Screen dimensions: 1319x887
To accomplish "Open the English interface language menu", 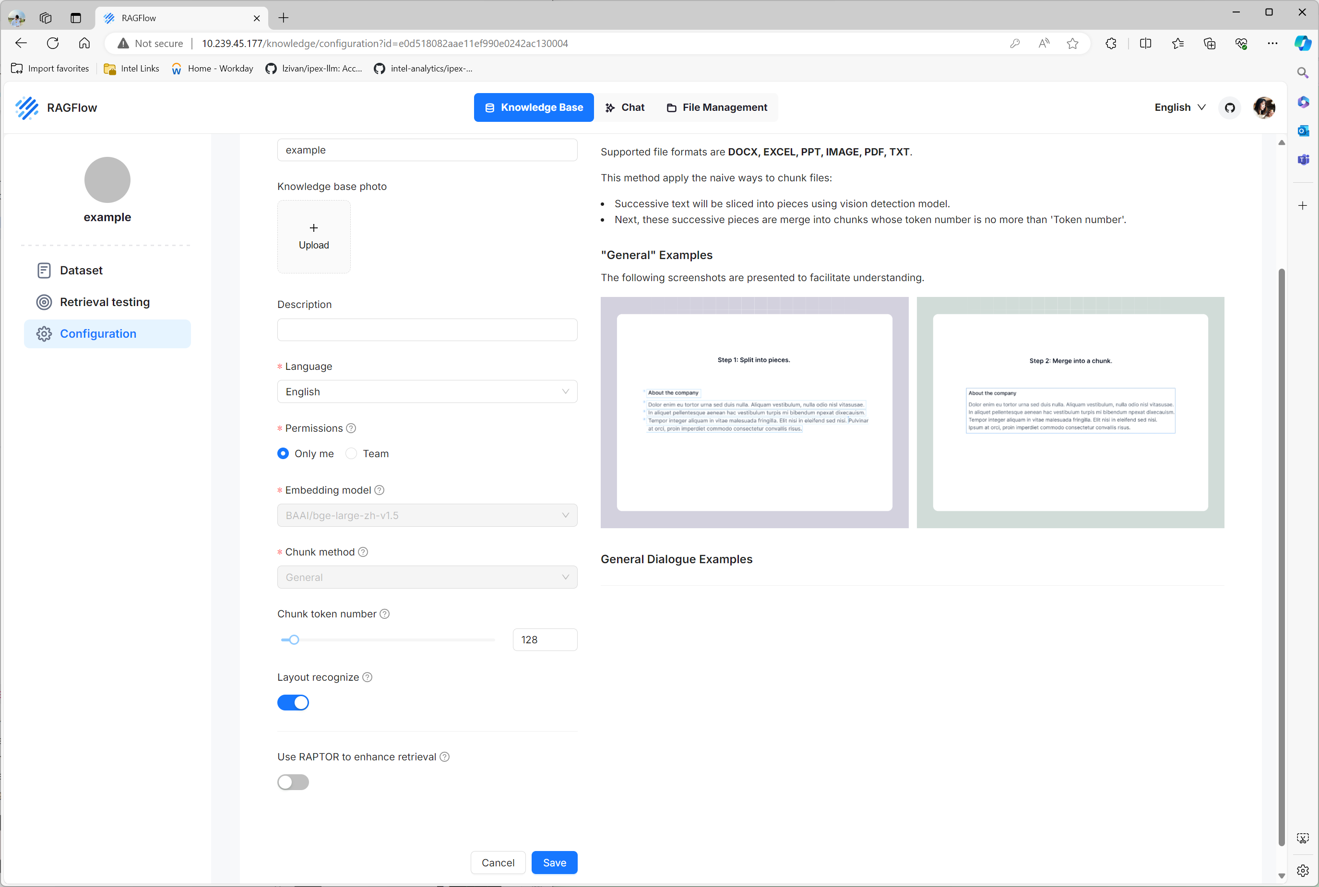I will (x=1180, y=107).
